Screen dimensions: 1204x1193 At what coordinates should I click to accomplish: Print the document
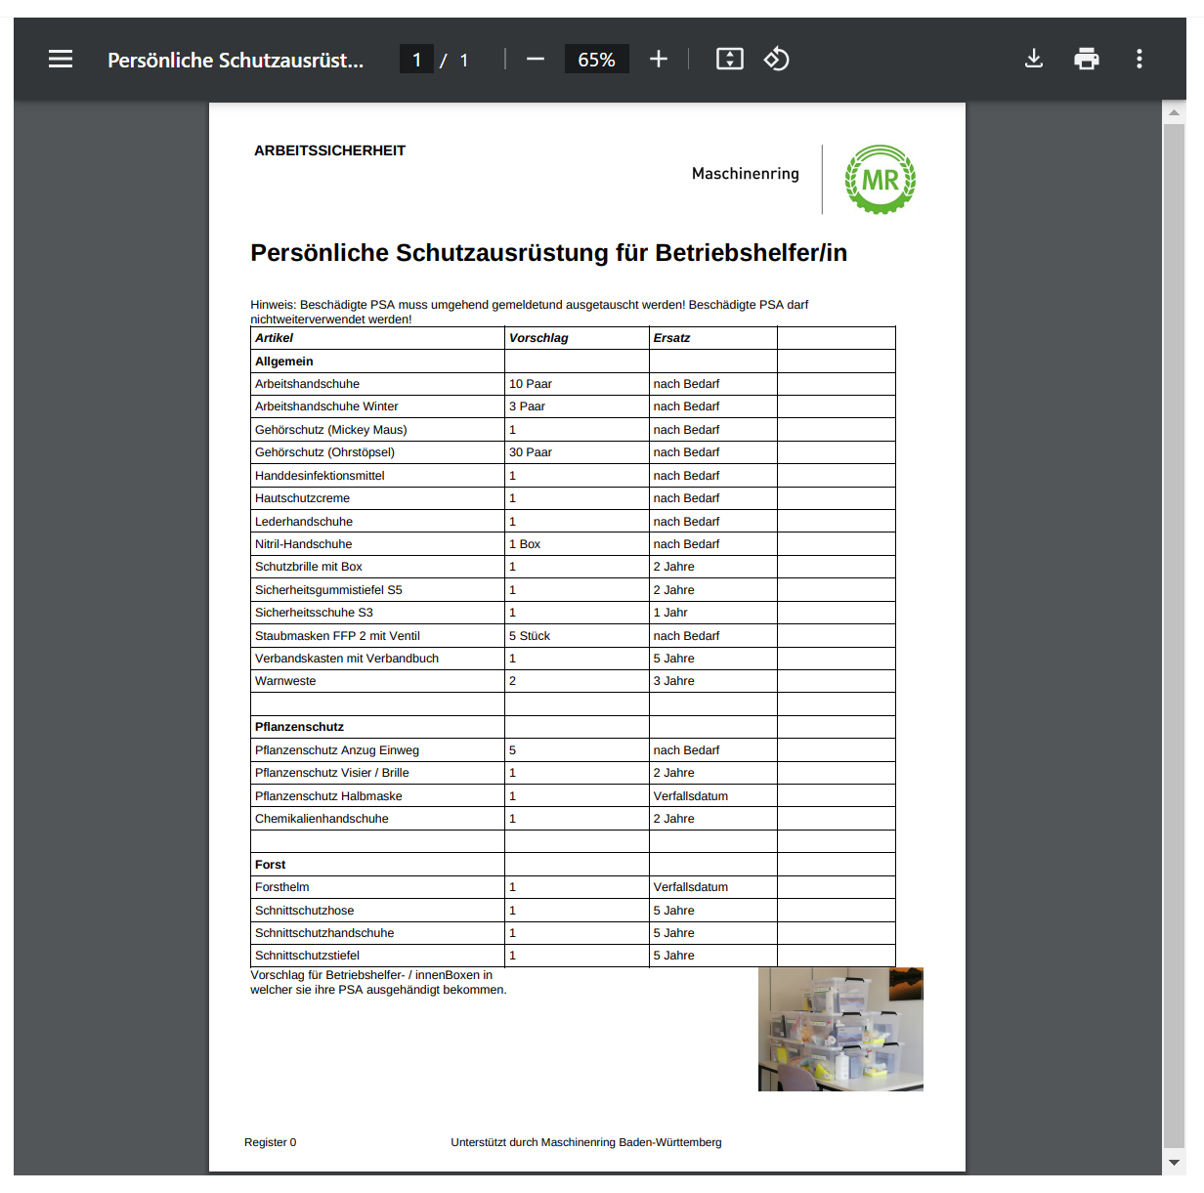click(1086, 60)
